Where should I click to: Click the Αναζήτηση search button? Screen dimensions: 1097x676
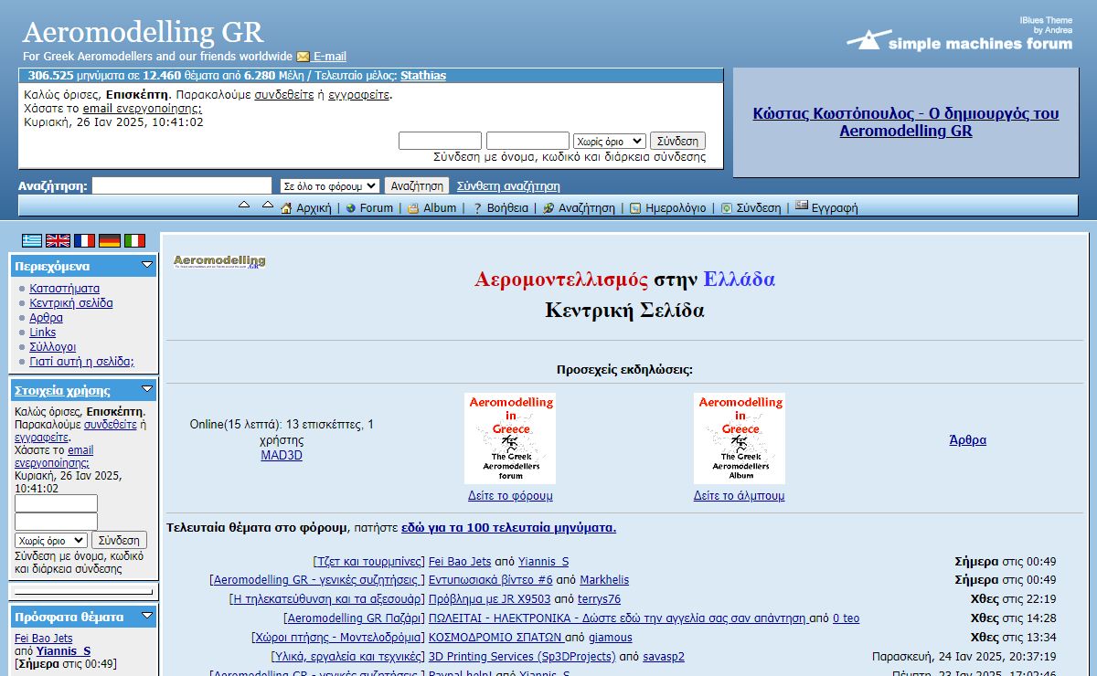[x=417, y=185]
